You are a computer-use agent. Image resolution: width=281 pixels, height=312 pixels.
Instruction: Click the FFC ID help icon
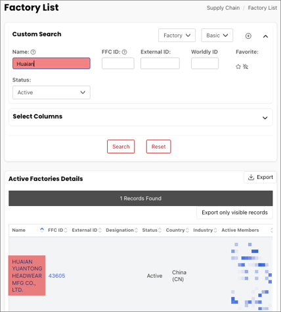(x=124, y=52)
